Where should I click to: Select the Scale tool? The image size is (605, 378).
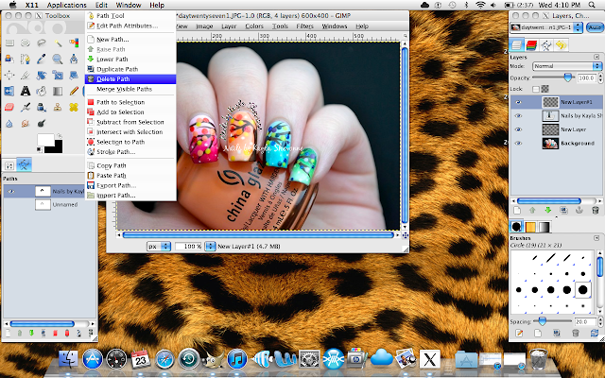click(58, 76)
